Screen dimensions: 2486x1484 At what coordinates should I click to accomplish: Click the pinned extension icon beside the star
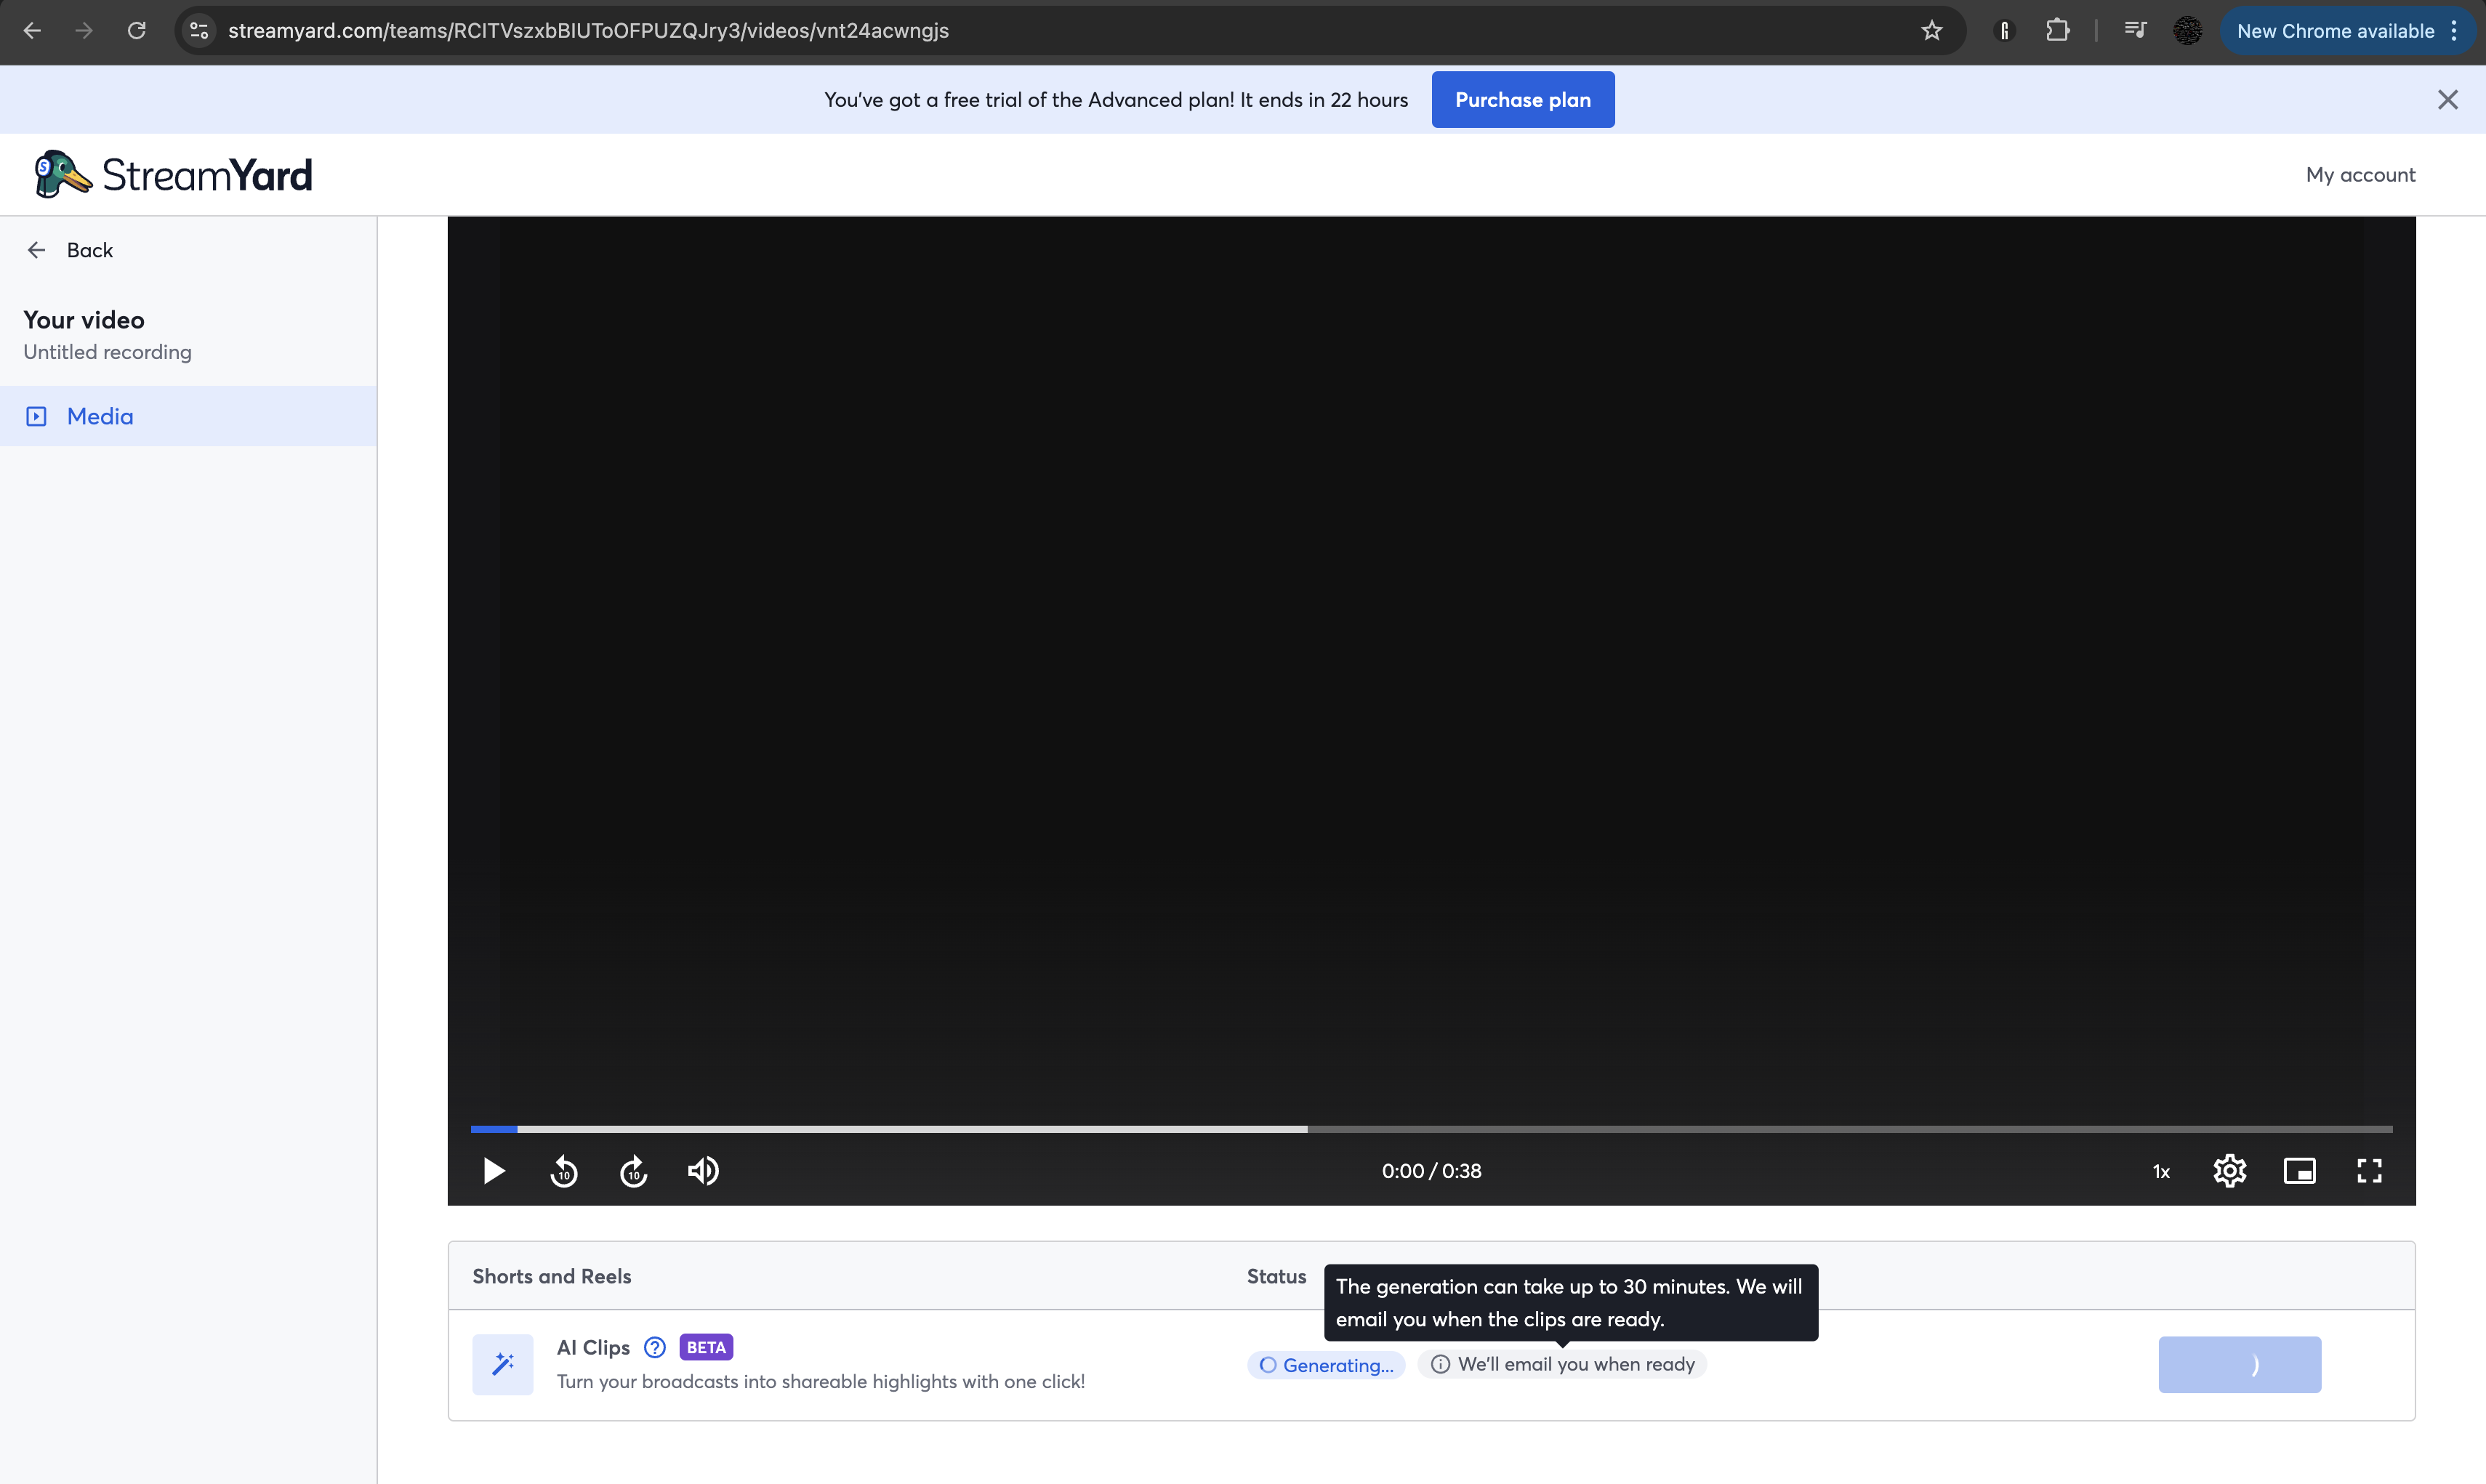[2004, 31]
